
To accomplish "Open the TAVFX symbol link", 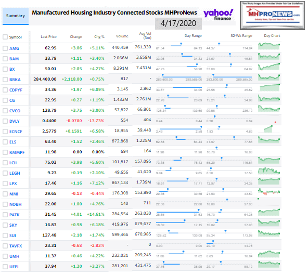I will tap(16, 246).
